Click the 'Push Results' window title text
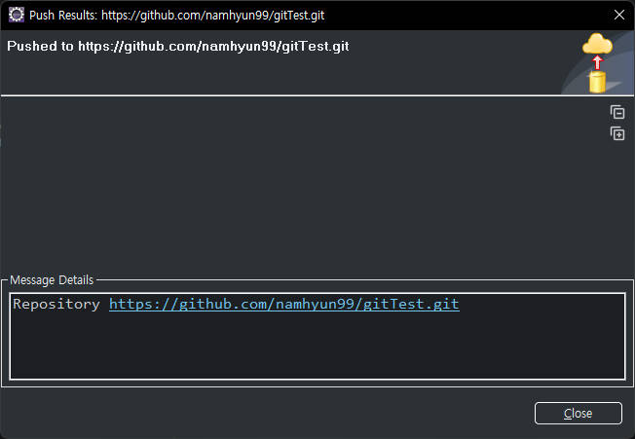635x439 pixels. (176, 16)
